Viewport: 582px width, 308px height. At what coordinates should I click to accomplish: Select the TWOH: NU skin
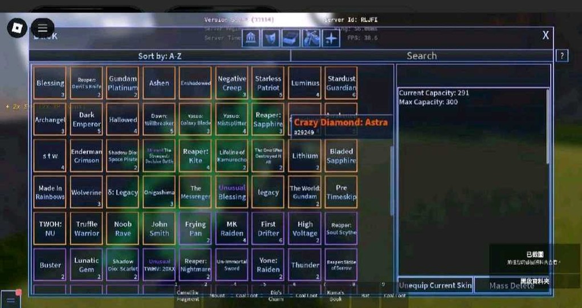[50, 229]
